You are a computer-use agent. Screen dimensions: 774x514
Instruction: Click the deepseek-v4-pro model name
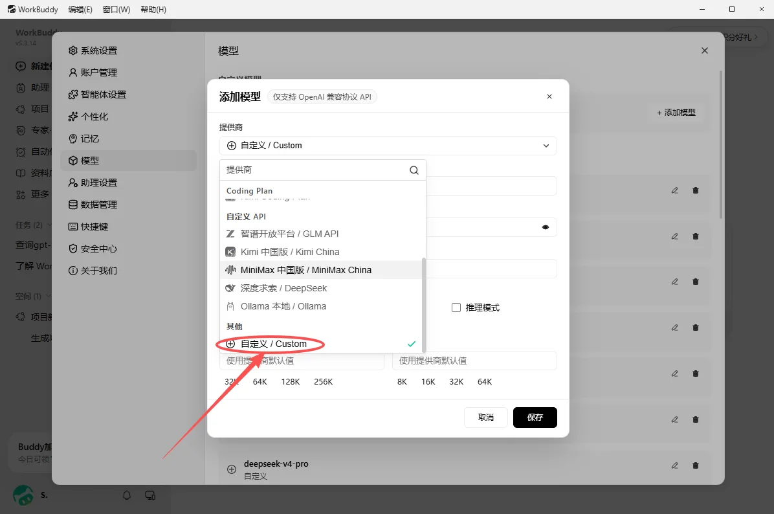276,464
